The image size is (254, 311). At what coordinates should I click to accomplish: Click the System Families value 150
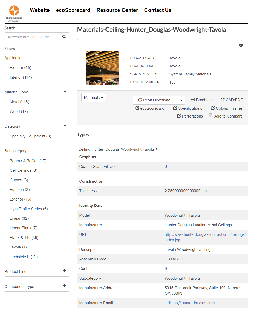[172, 82]
